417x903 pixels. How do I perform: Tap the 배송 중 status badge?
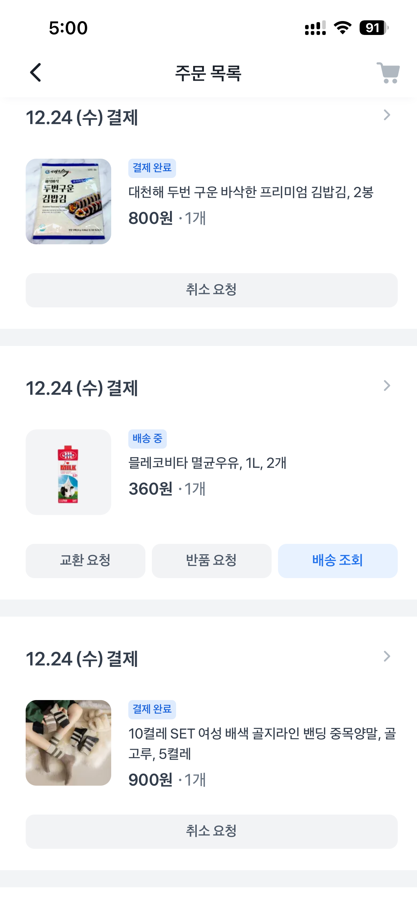(x=147, y=439)
